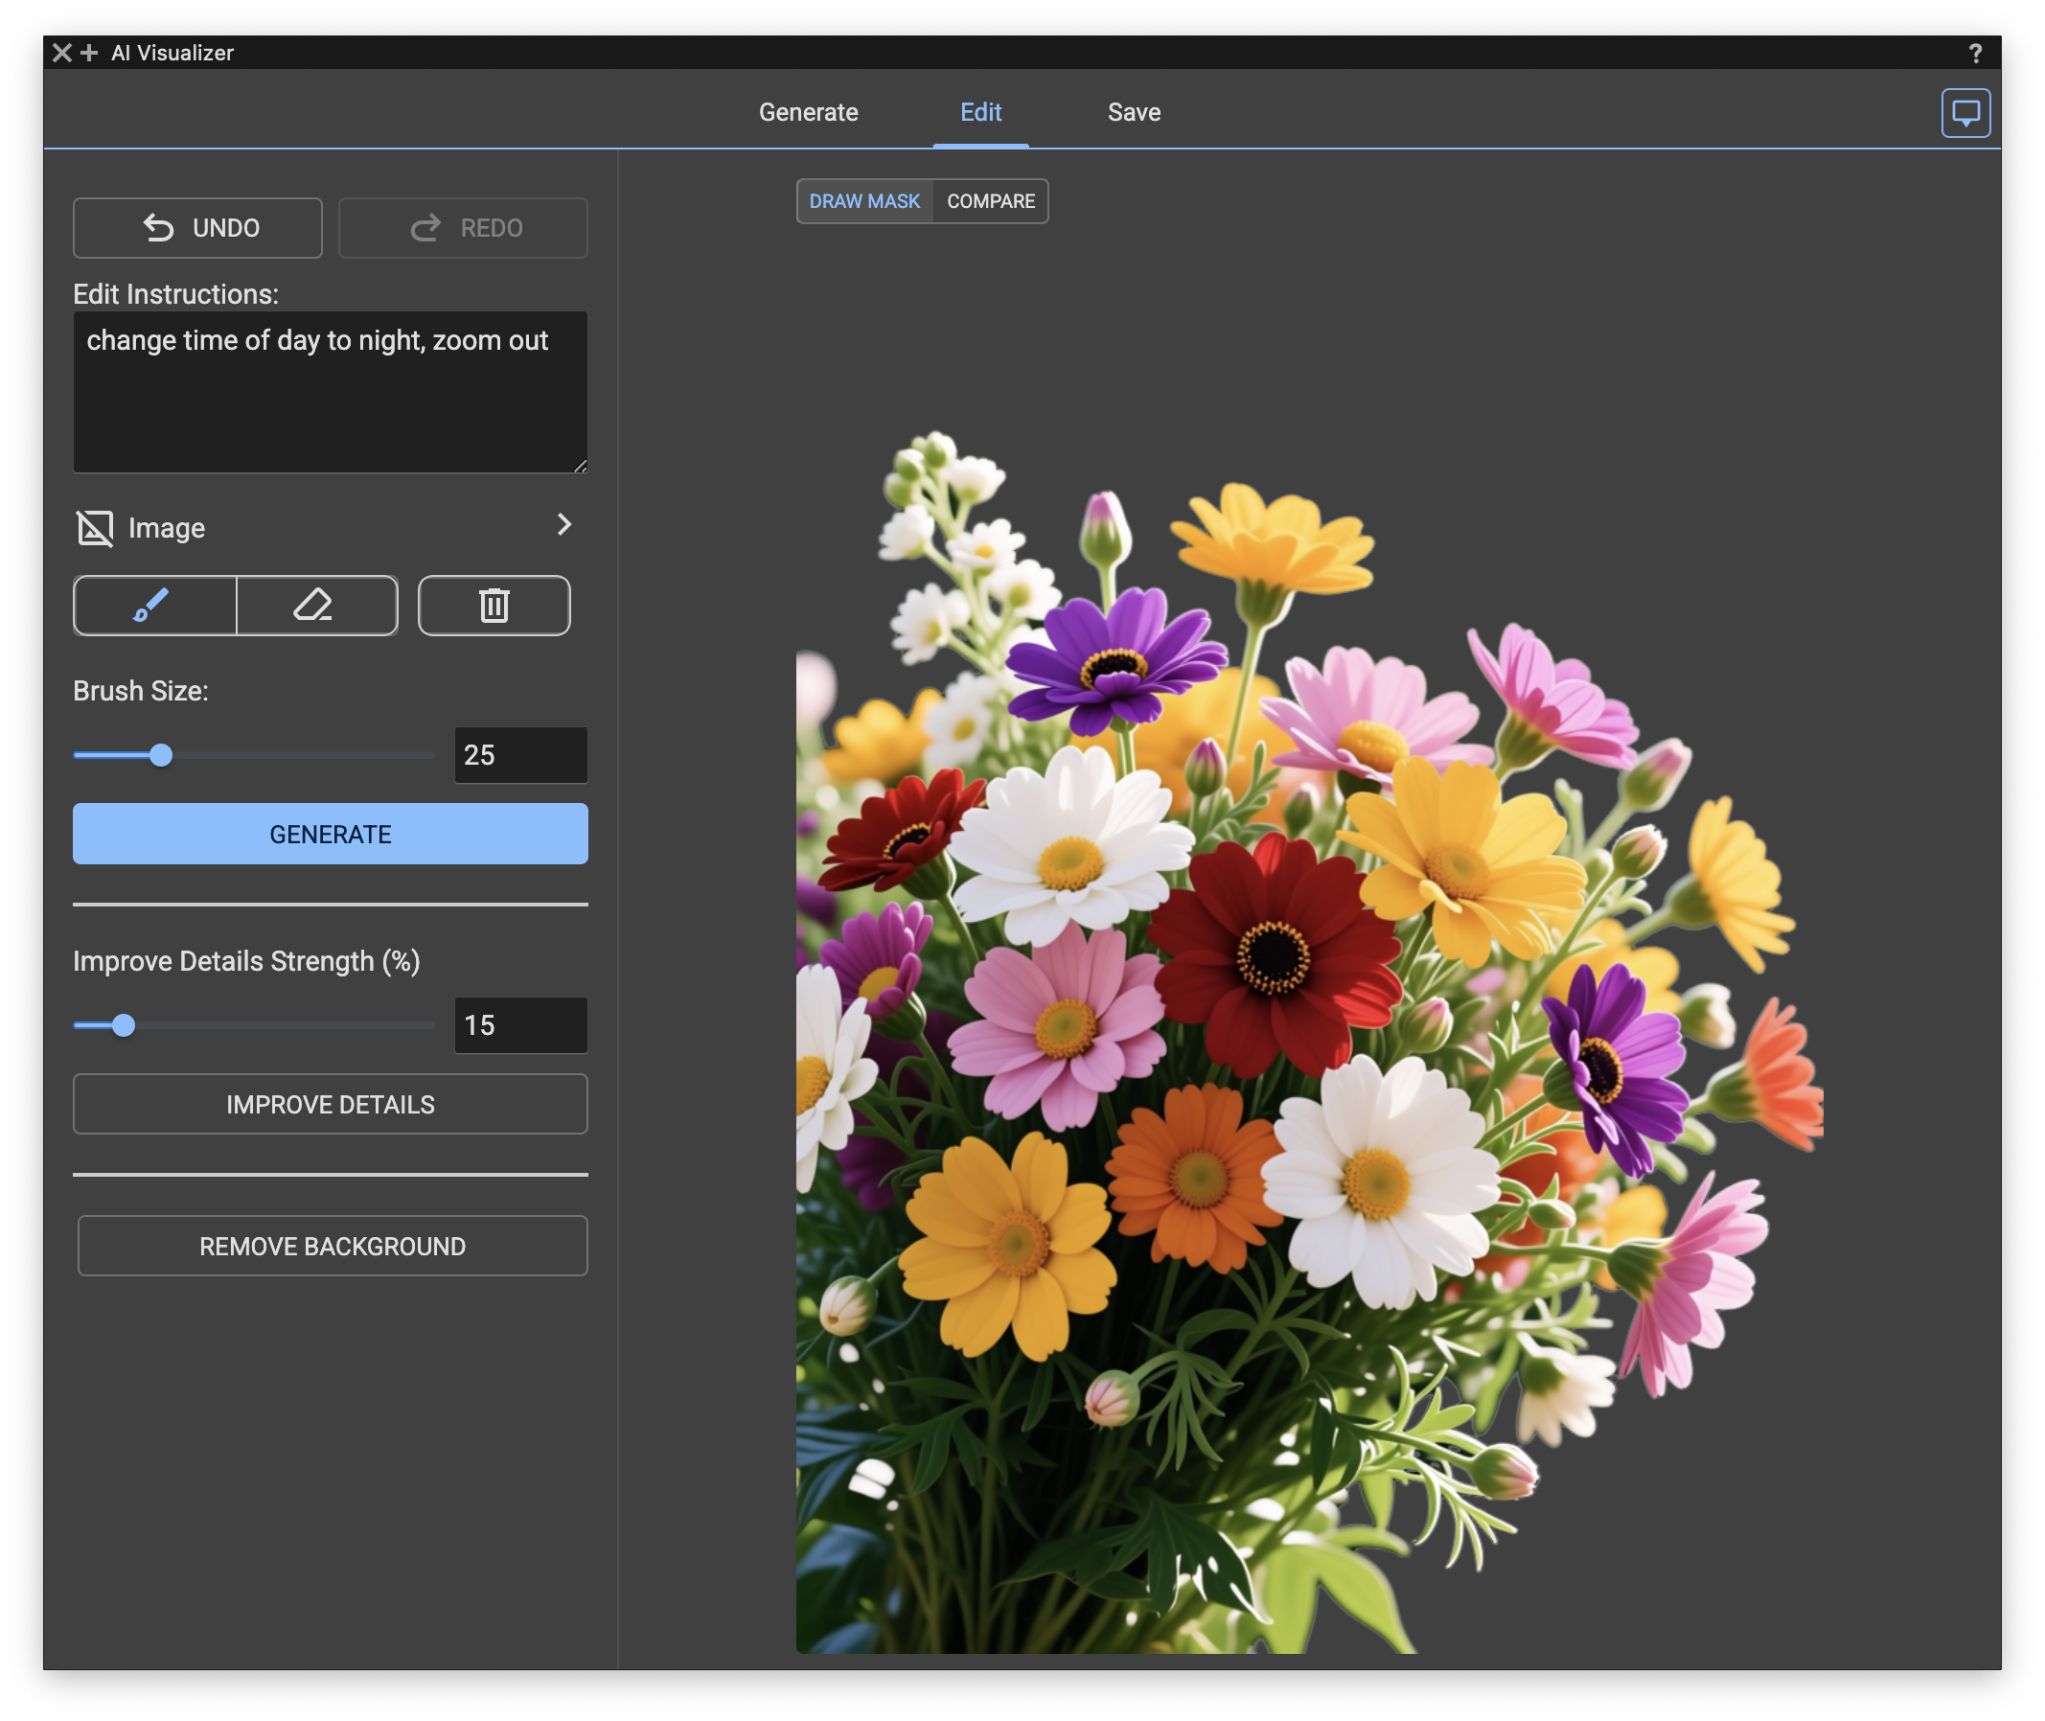Click the Brush Size slider handle
The width and height of the screenshot is (2045, 1721).
(161, 755)
